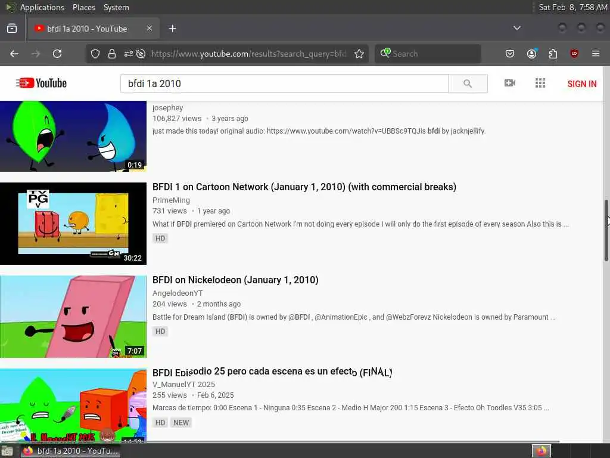Viewport: 610px width, 458px height.
Task: Open a new tab with the plus button
Action: tap(173, 29)
